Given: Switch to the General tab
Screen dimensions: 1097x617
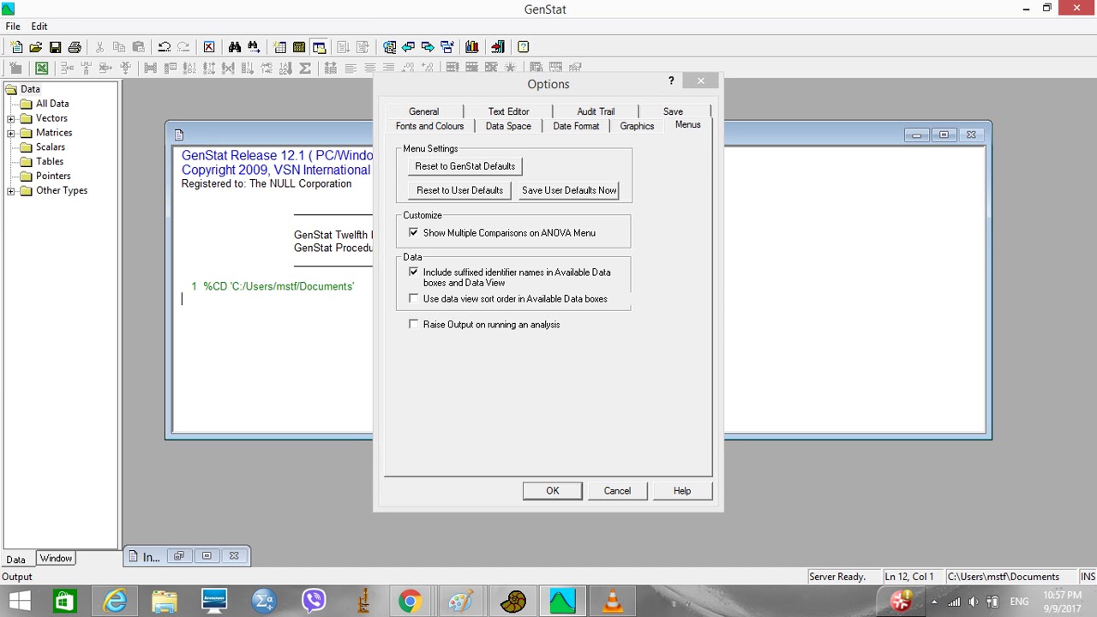Looking at the screenshot, I should pyautogui.click(x=423, y=111).
